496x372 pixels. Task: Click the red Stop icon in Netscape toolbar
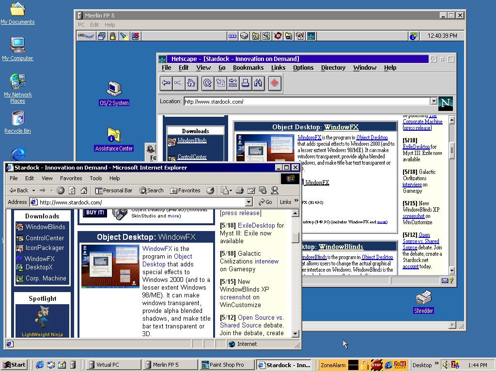pos(275,83)
